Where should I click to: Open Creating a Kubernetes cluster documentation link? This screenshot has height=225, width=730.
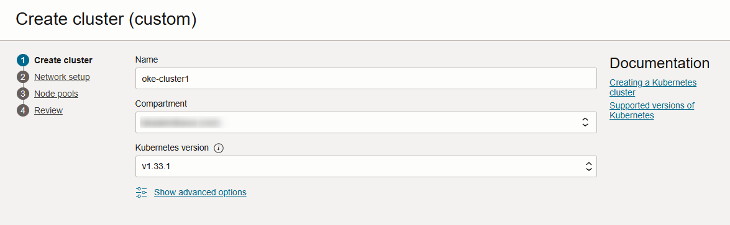(653, 87)
